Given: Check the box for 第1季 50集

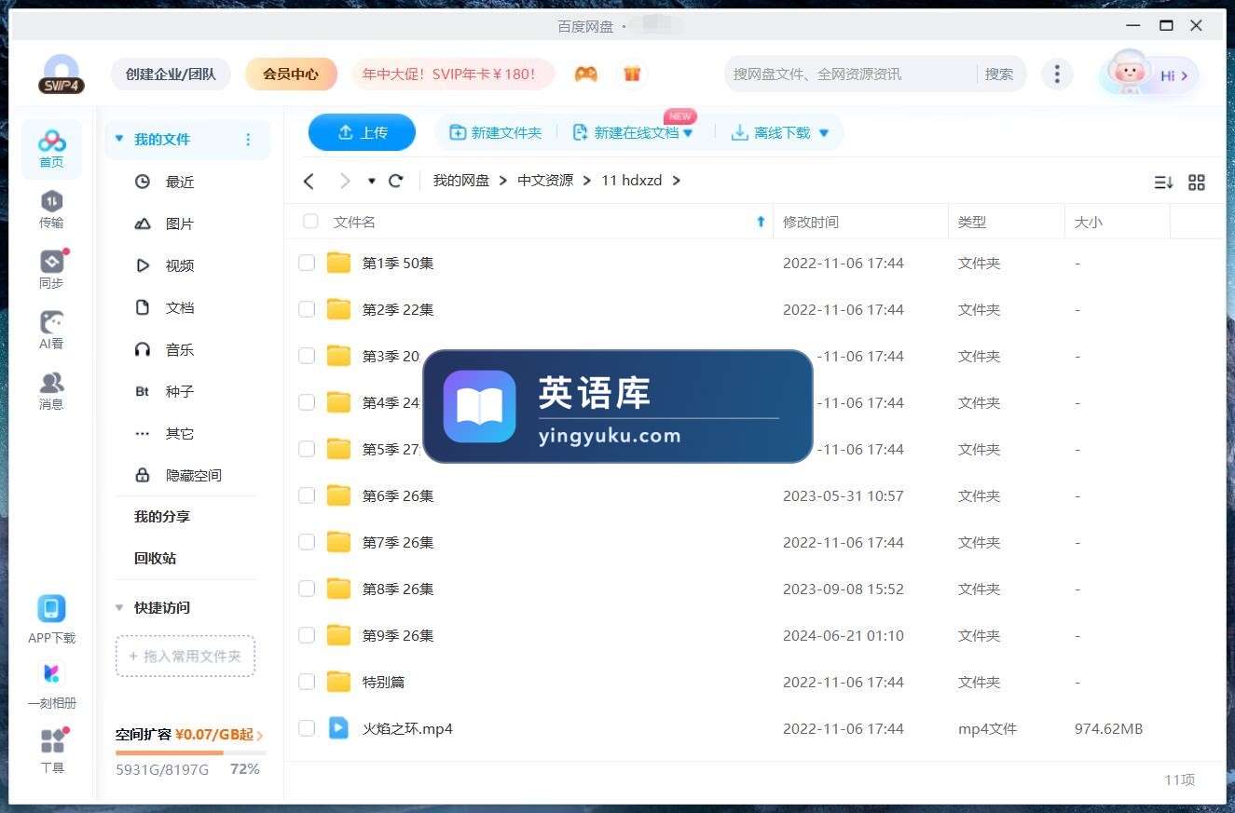Looking at the screenshot, I should [x=307, y=263].
